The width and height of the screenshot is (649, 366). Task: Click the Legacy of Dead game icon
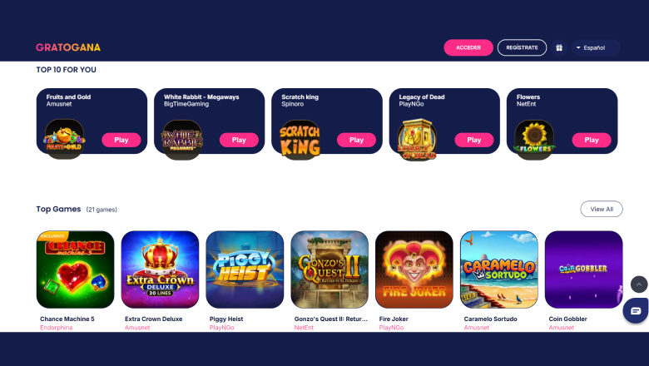(x=417, y=140)
